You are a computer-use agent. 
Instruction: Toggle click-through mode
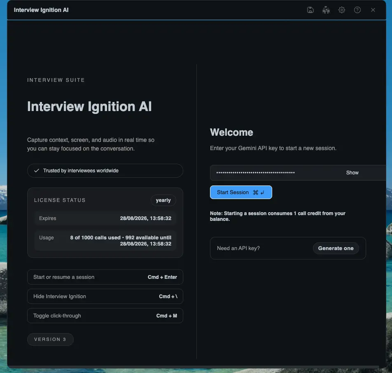(105, 315)
